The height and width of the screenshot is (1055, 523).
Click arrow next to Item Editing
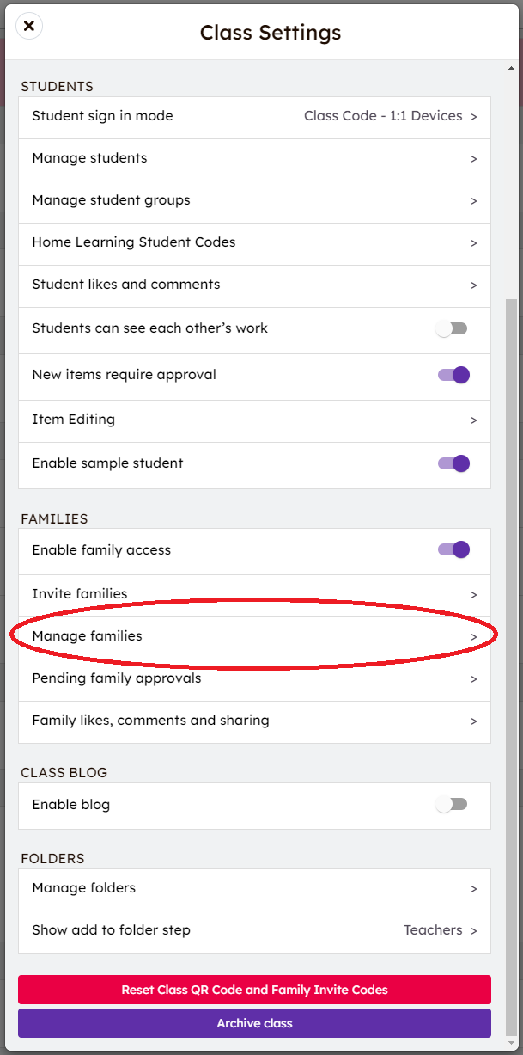pos(473,420)
